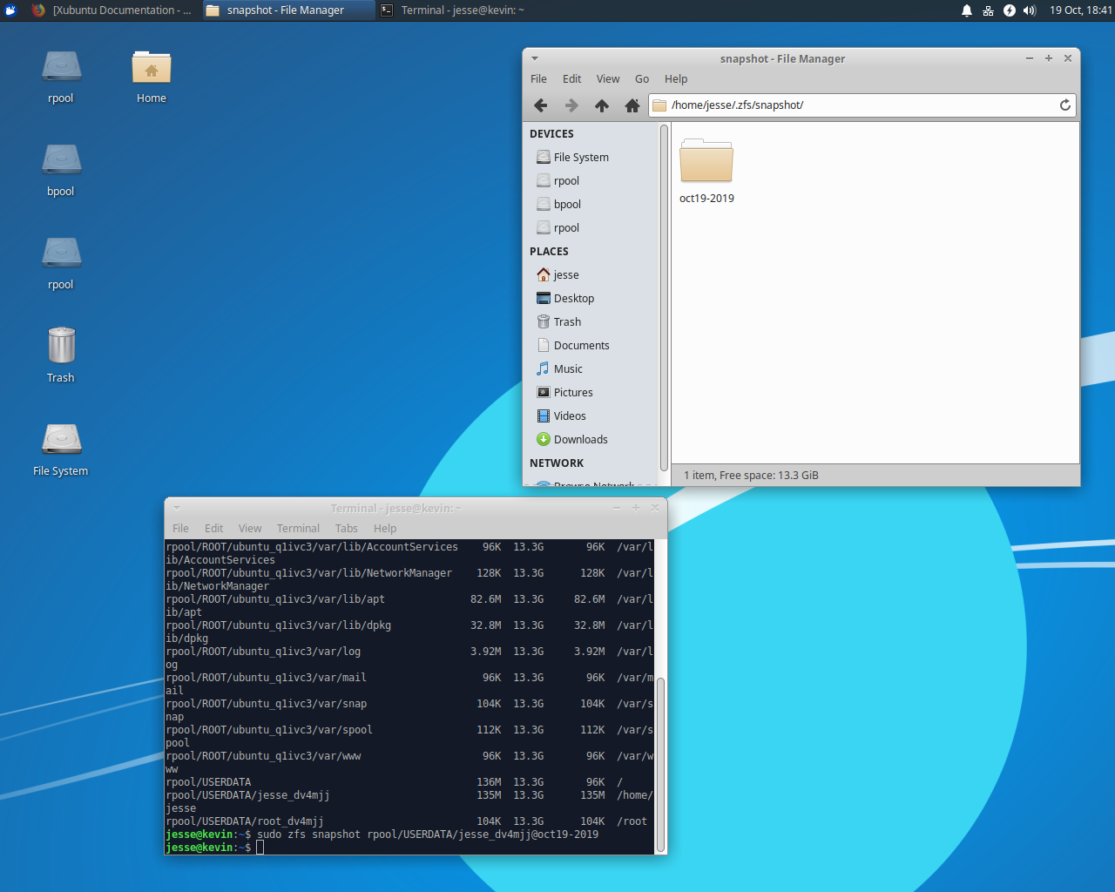1115x892 pixels.
Task: Click the forward arrow in File Manager toolbar
Action: (x=571, y=105)
